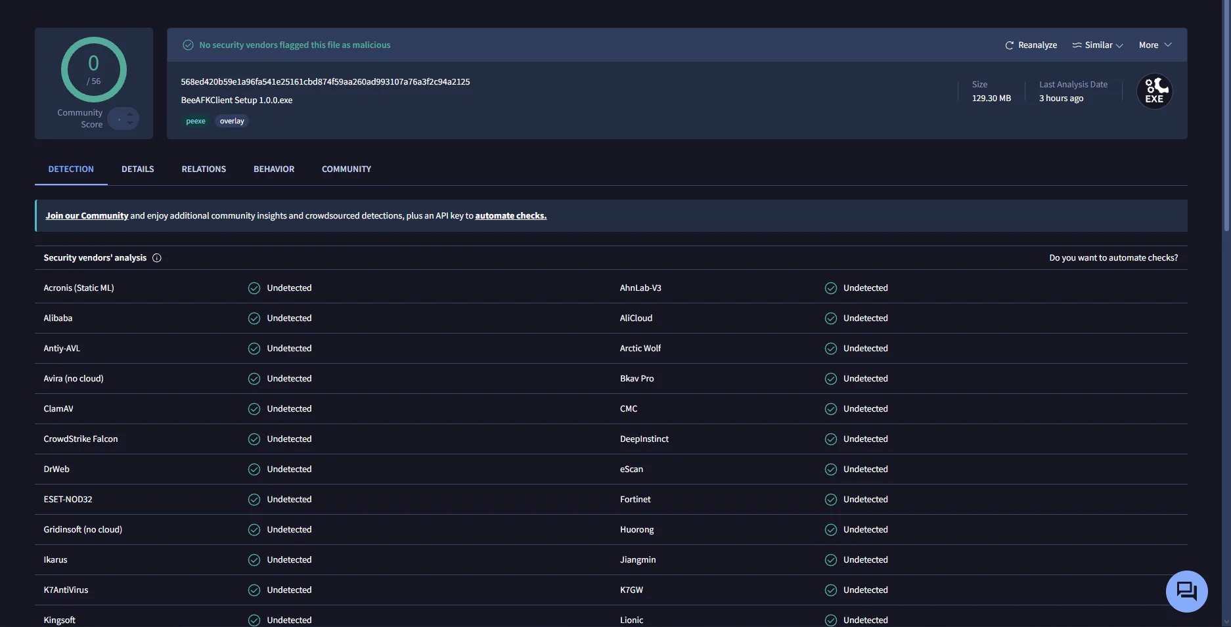Click the K7GW undetected check icon
This screenshot has width=1231, height=627.
click(x=831, y=590)
